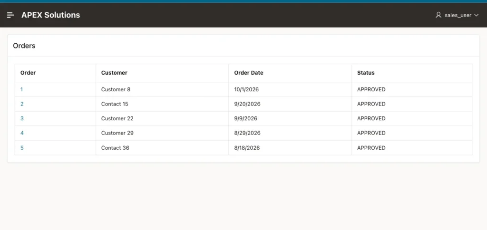
Task: Select the Contact 15 cell
Action: [x=115, y=104]
